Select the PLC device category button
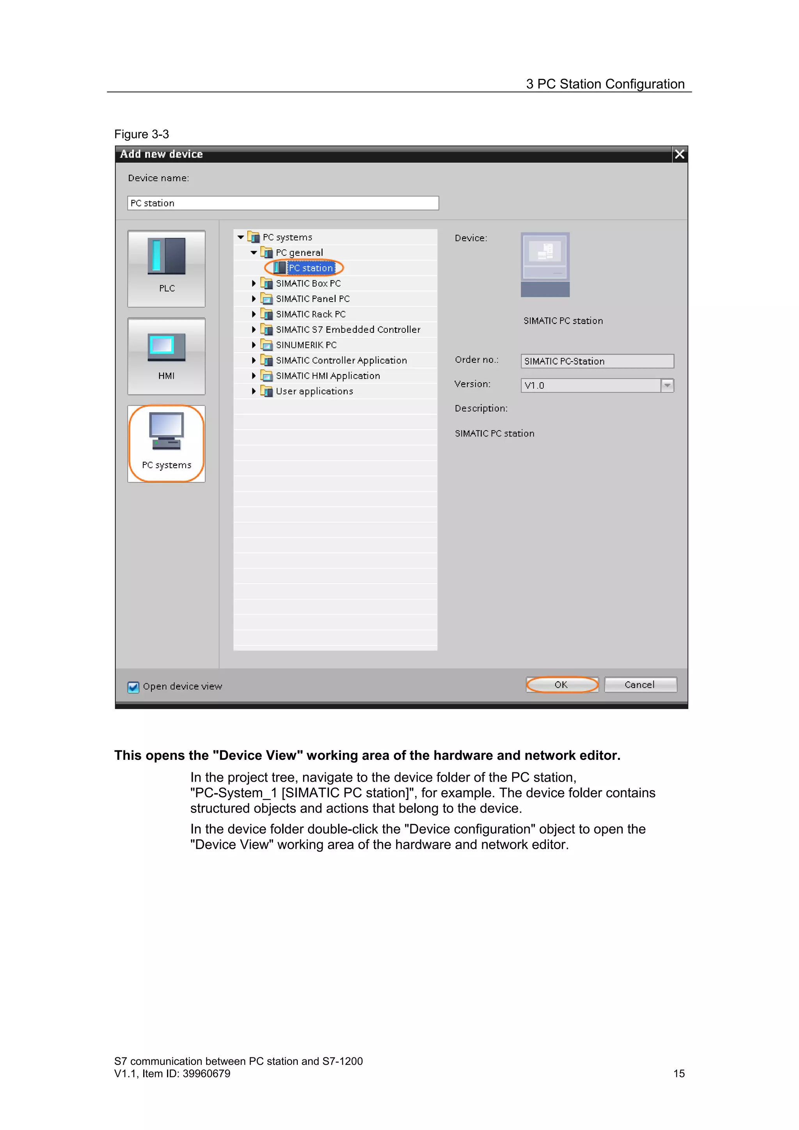Screen dimensions: 799x1130 coord(167,269)
